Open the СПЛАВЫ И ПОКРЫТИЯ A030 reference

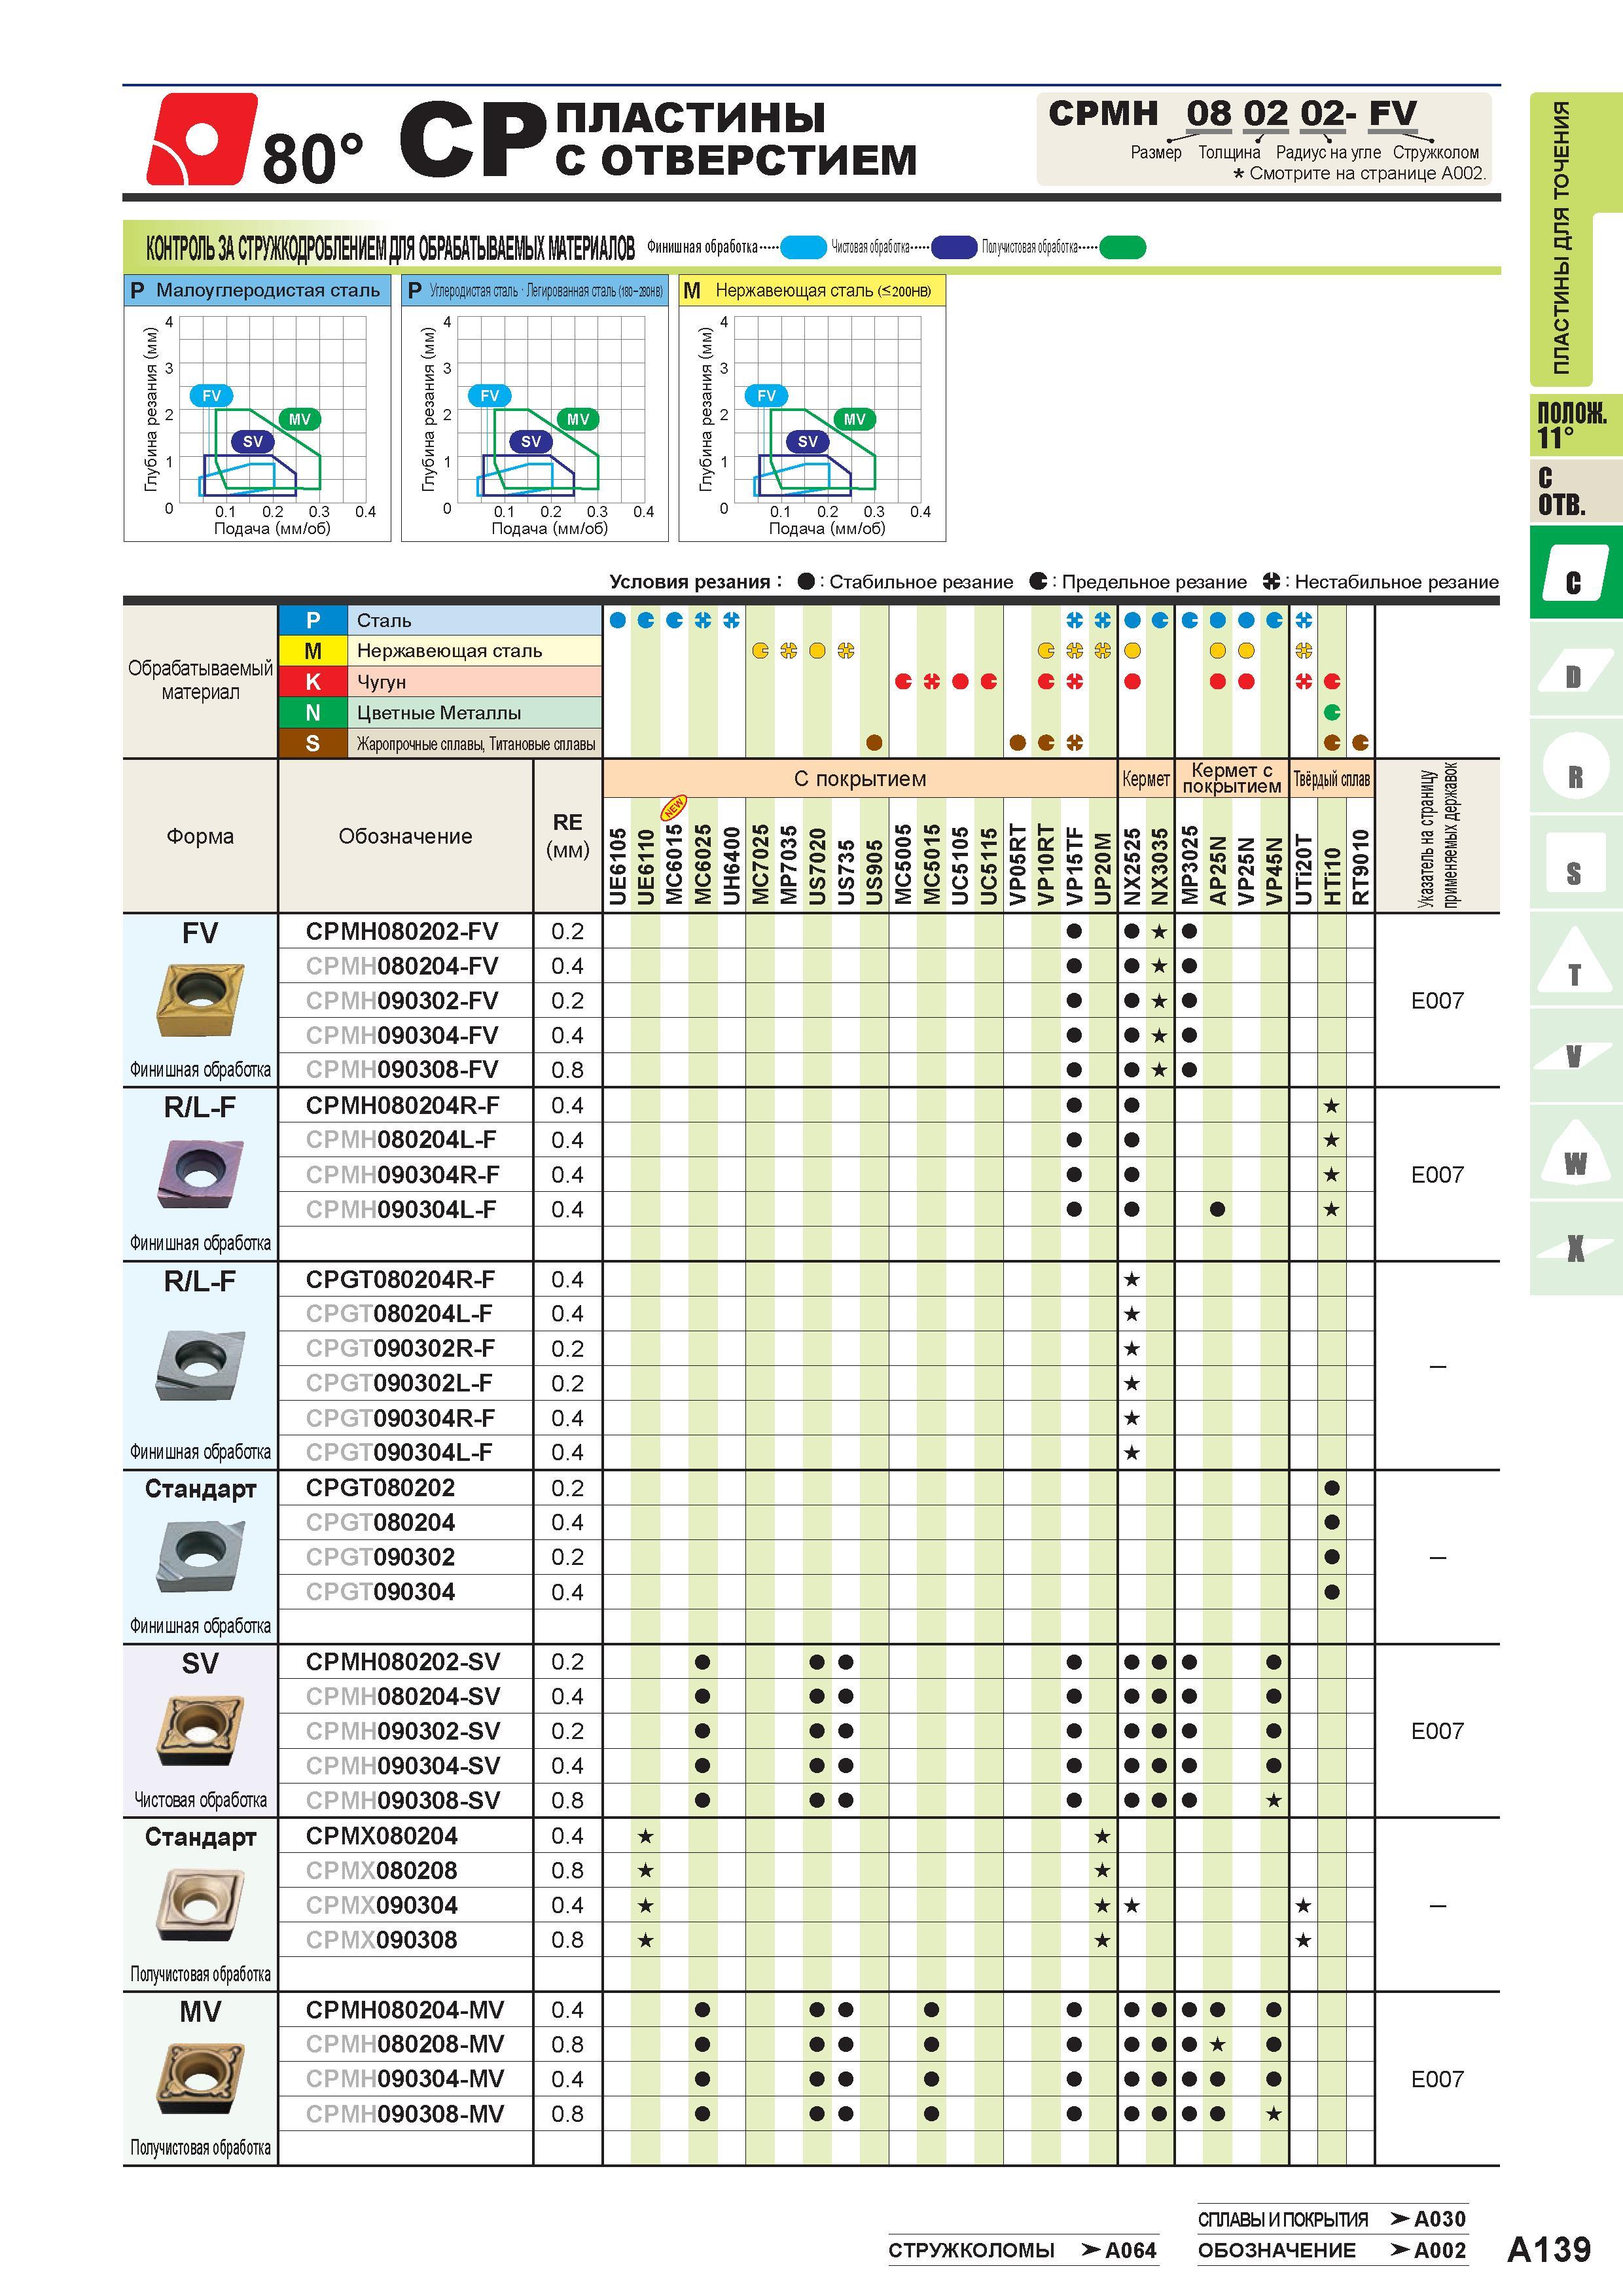(x=1332, y=2219)
